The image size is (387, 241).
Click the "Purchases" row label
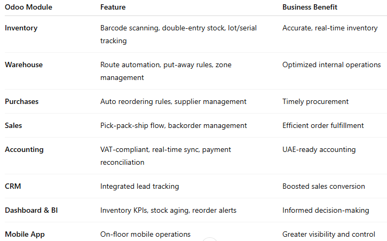[x=22, y=101]
